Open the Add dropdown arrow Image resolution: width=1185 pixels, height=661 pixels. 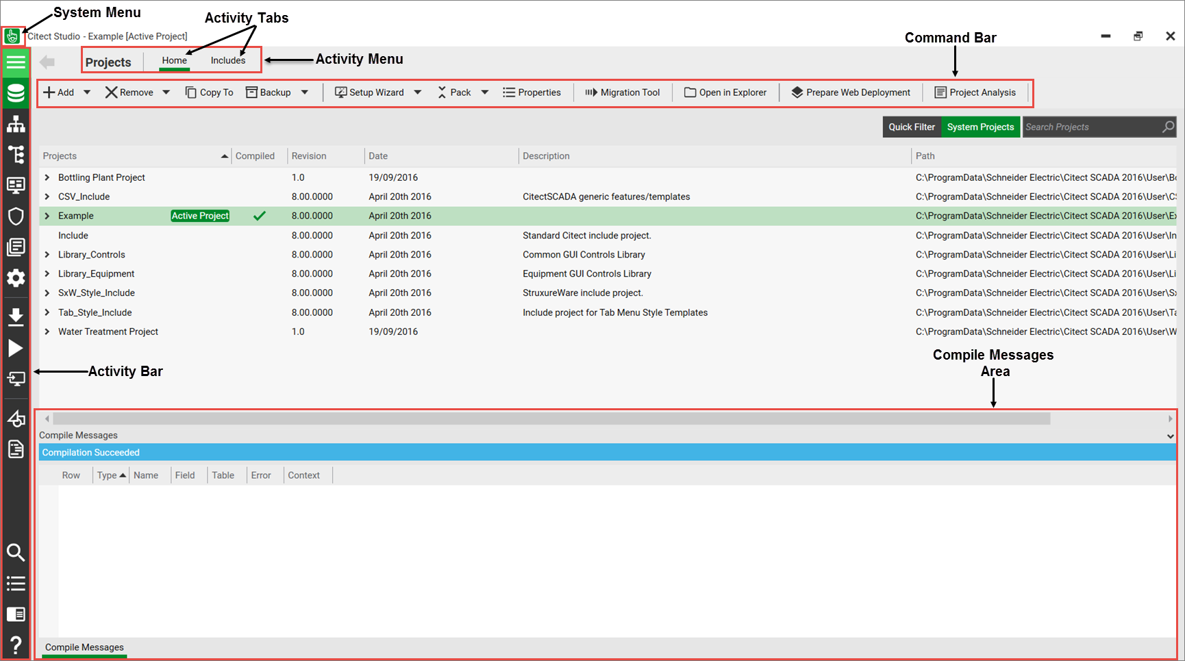pyautogui.click(x=87, y=92)
